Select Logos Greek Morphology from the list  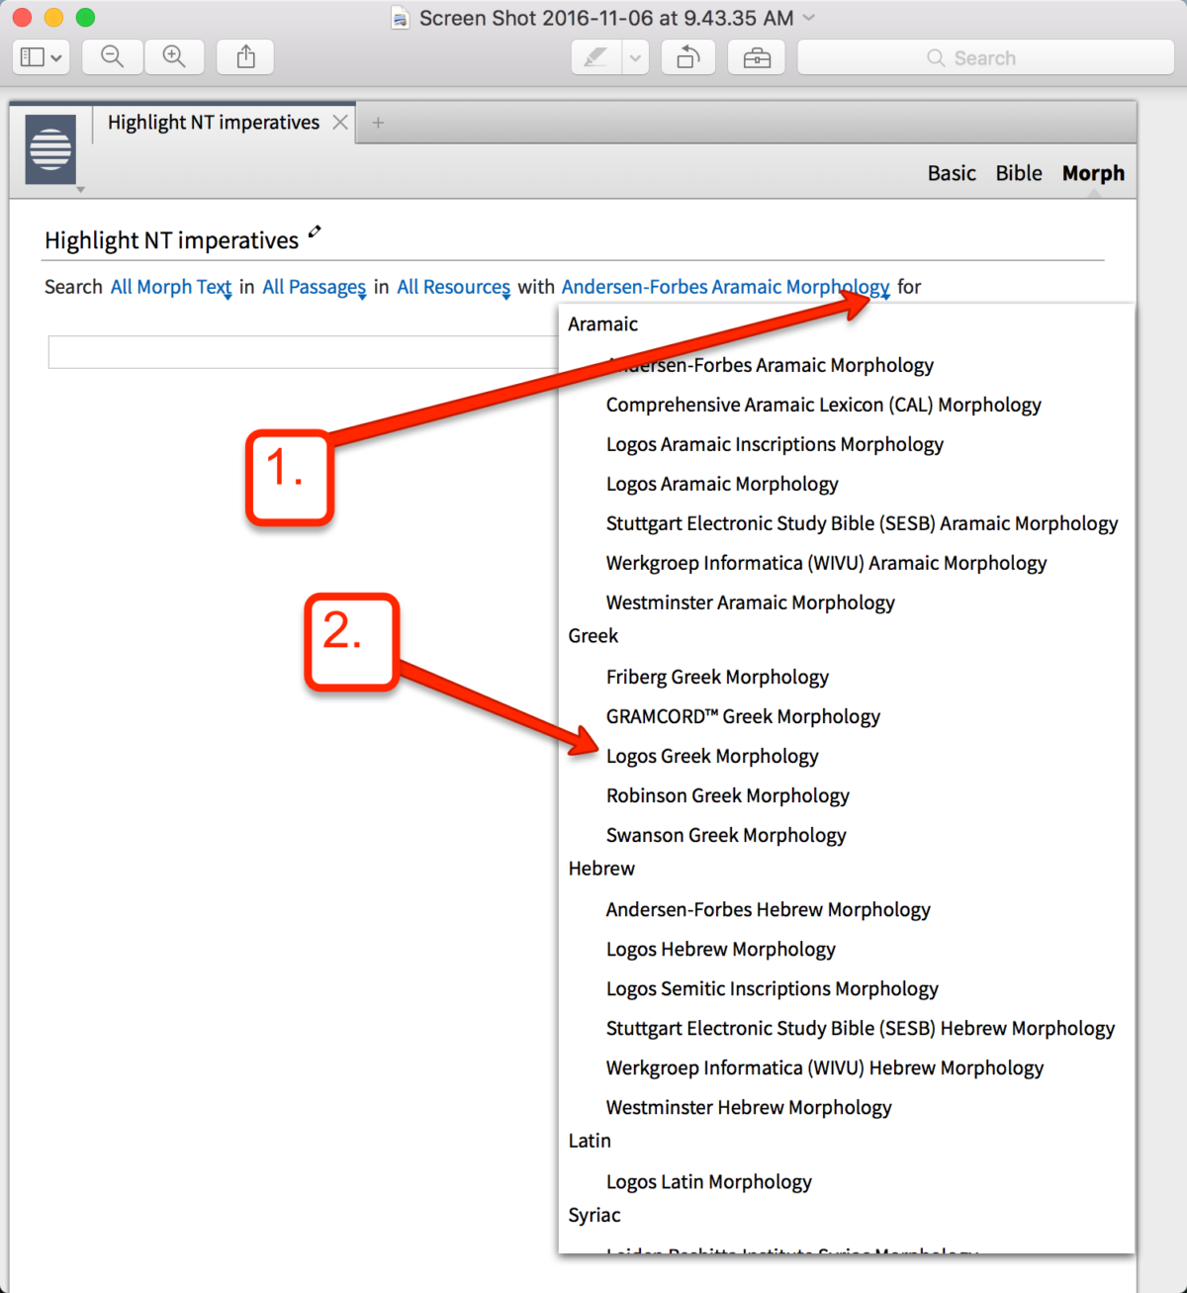pos(712,755)
